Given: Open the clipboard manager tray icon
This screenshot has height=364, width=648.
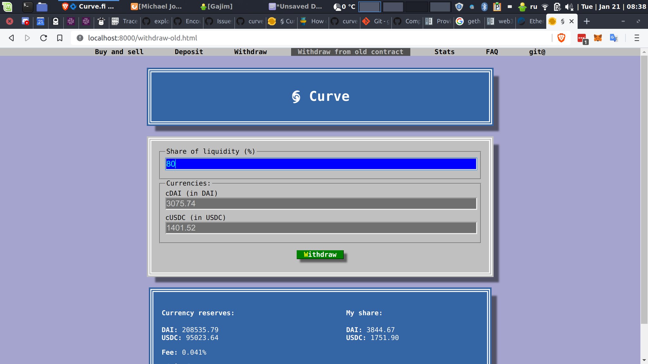Looking at the screenshot, I should pos(497,6).
